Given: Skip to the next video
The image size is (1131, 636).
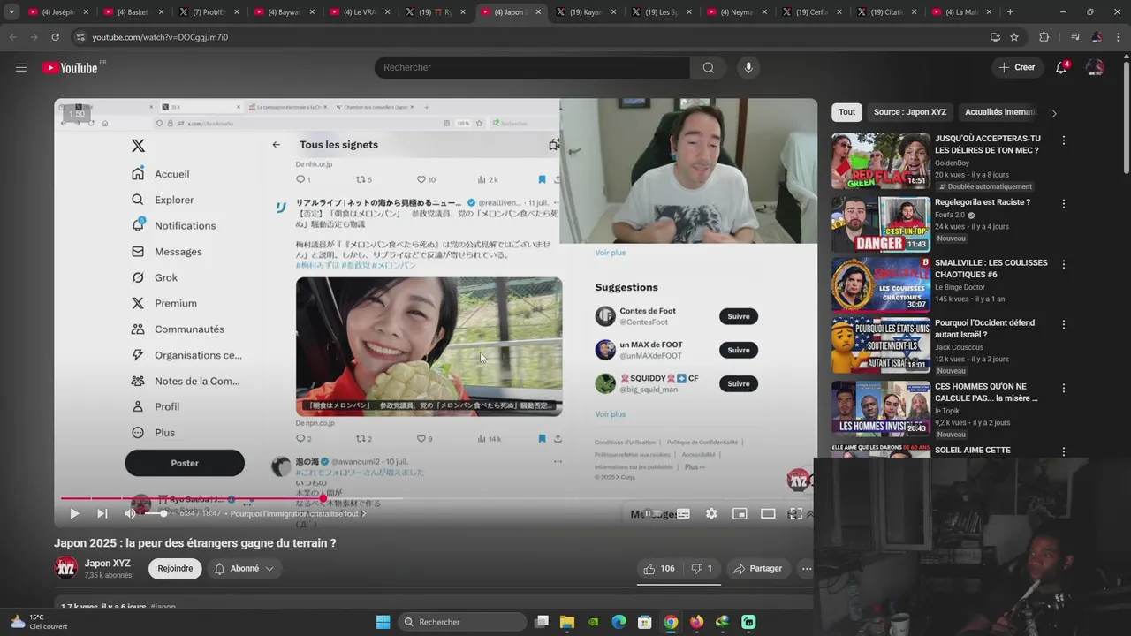Looking at the screenshot, I should [x=102, y=513].
